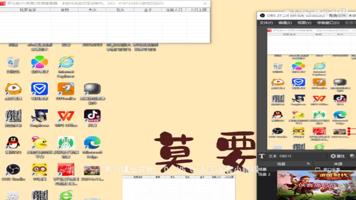Launch WPS Office from the desktop
Viewport: 356px width, 200px height.
(x=66, y=118)
